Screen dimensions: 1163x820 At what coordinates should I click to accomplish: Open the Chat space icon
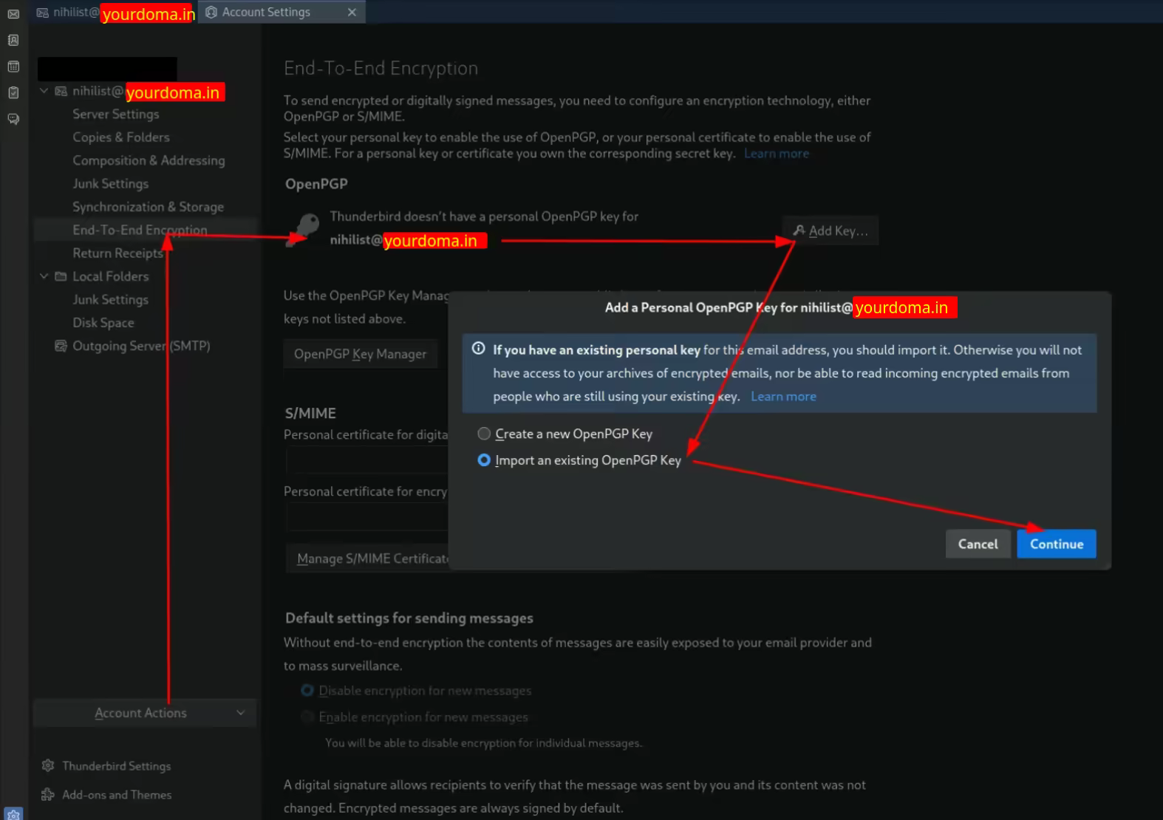point(13,119)
